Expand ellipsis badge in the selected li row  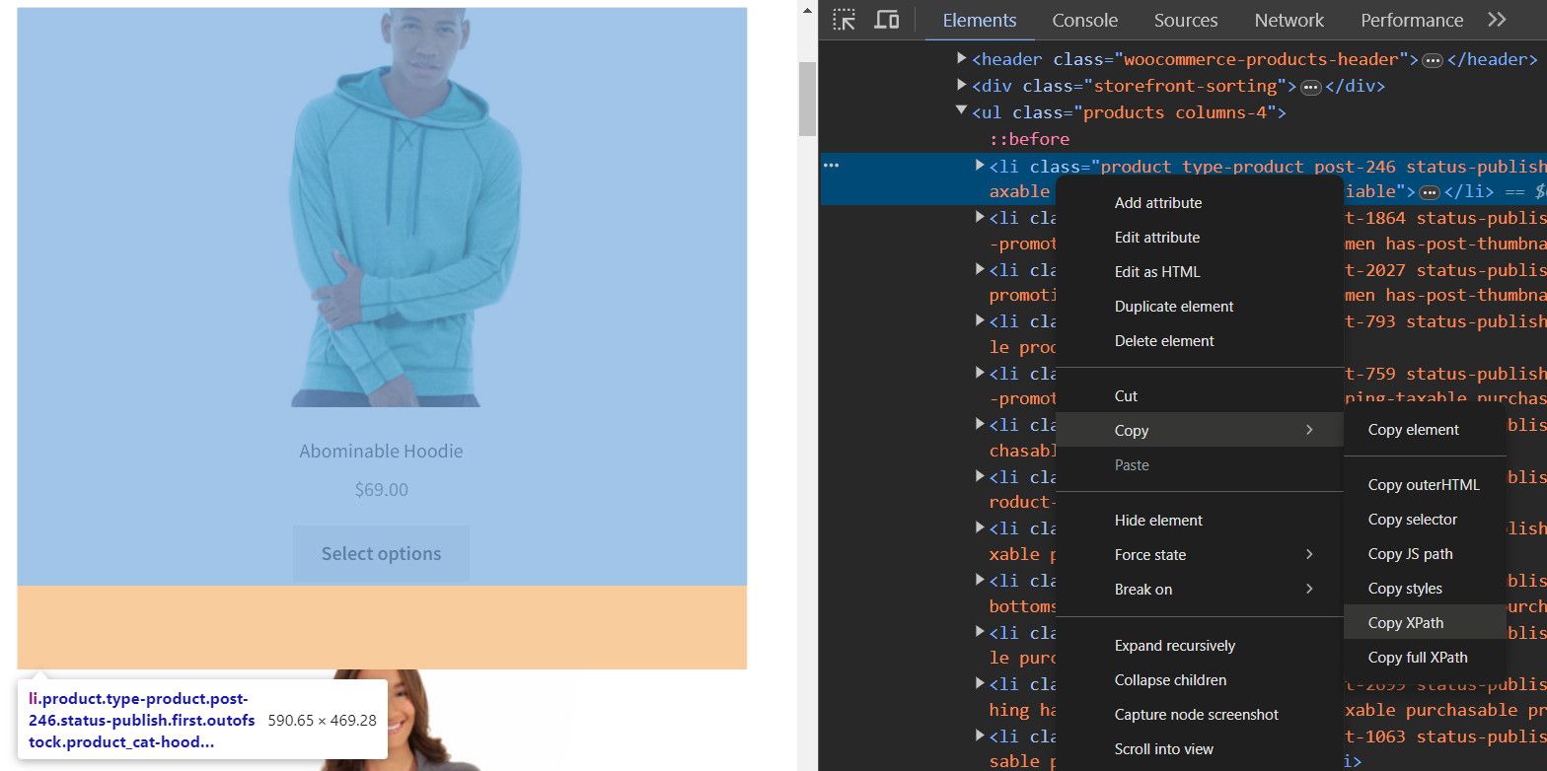coord(1430,192)
